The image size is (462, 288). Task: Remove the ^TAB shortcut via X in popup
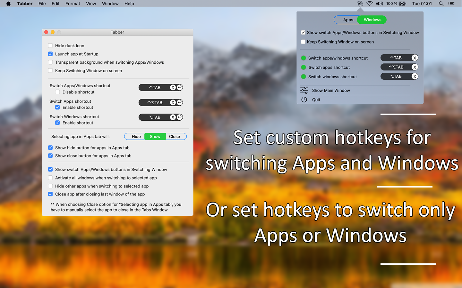415,58
